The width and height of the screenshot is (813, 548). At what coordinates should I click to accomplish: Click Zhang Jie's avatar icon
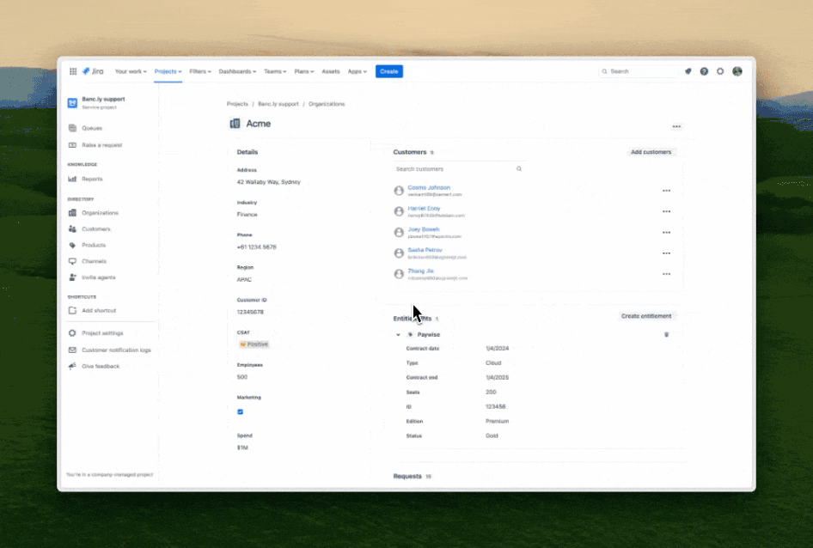[x=399, y=274]
